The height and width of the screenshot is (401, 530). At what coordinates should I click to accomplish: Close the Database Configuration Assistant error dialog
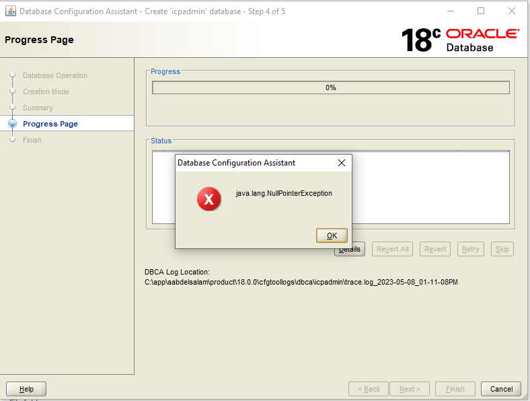pyautogui.click(x=342, y=163)
